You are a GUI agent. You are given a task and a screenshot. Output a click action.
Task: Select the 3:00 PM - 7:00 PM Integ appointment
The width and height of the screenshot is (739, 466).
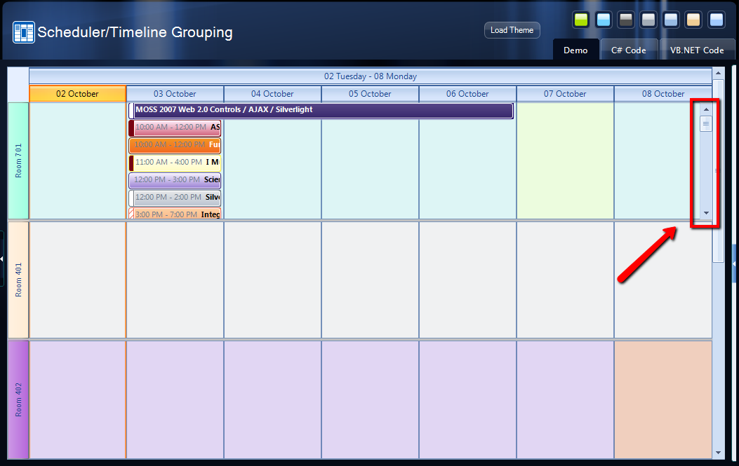(174, 214)
